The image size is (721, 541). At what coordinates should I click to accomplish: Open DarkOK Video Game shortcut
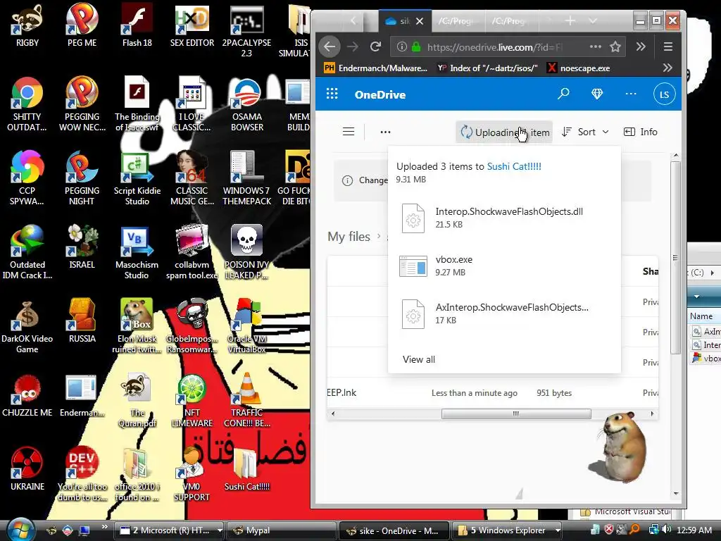(27, 327)
